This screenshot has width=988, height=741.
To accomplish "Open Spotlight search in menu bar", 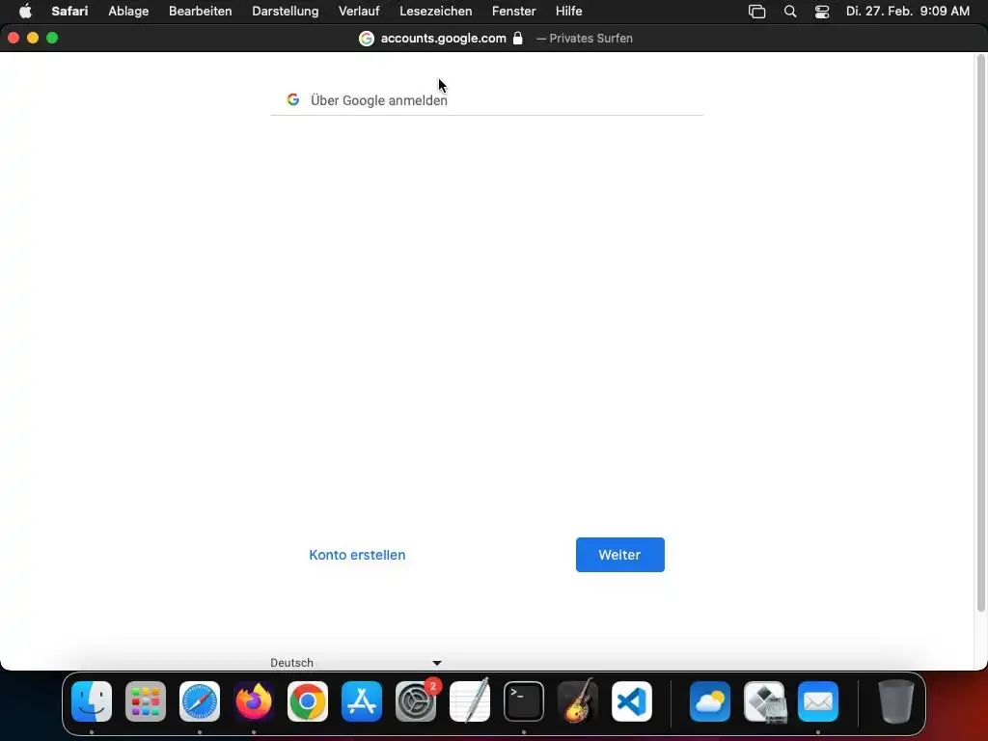I will pos(789,12).
